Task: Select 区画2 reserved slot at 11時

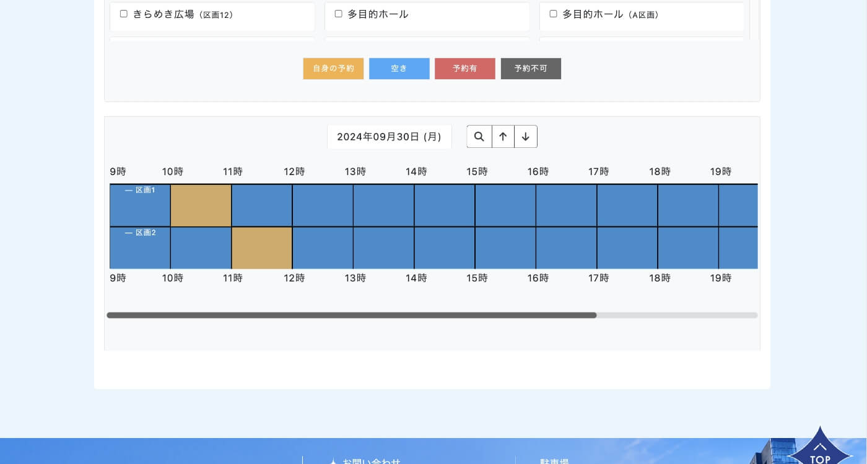Action: 262,248
